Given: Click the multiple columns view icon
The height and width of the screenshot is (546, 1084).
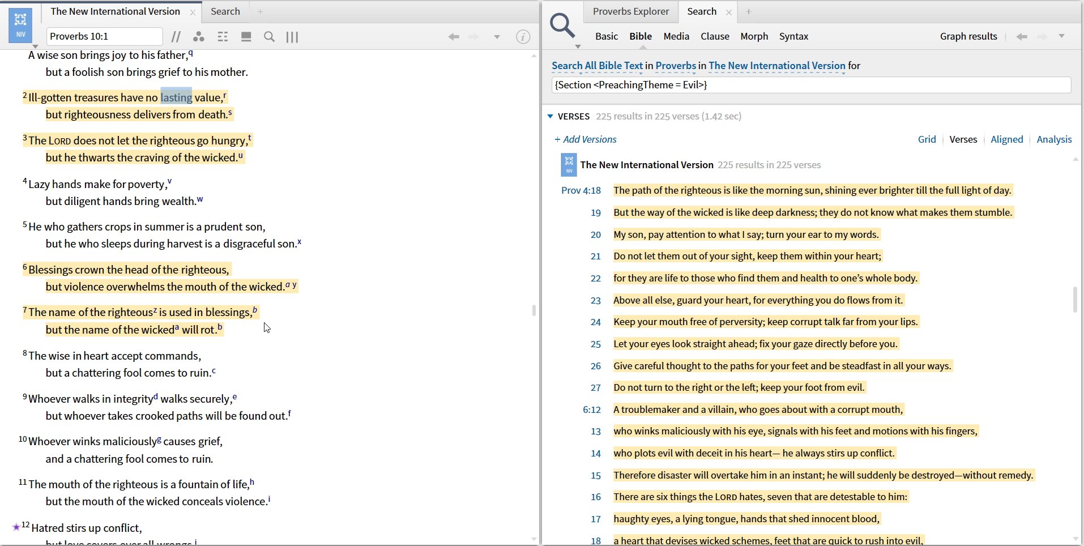Looking at the screenshot, I should tap(292, 37).
